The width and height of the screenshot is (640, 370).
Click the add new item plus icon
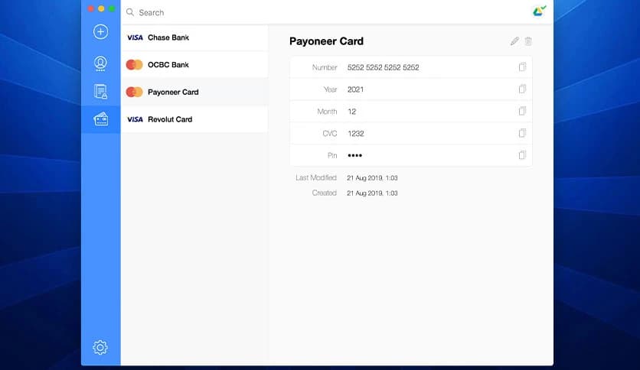(x=100, y=32)
